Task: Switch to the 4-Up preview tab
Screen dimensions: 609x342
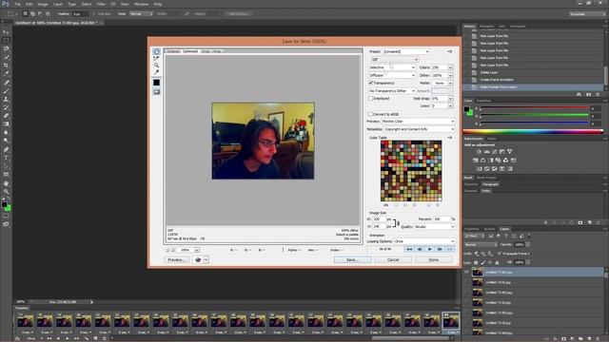Action: coord(217,51)
